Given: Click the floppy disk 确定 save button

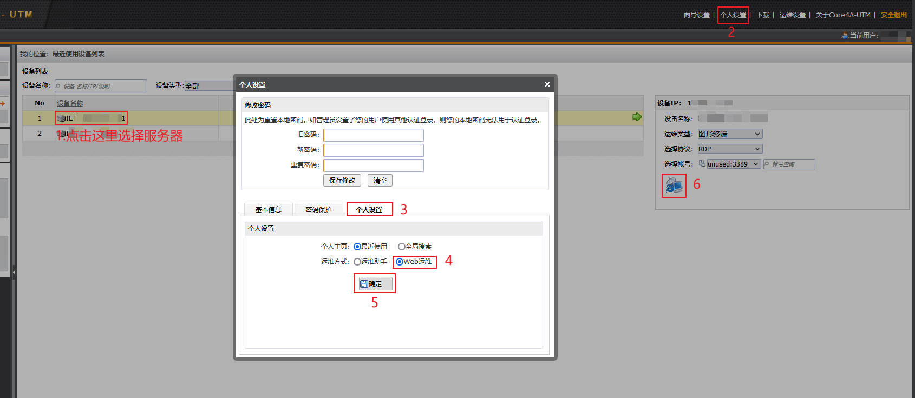Looking at the screenshot, I should click(375, 283).
